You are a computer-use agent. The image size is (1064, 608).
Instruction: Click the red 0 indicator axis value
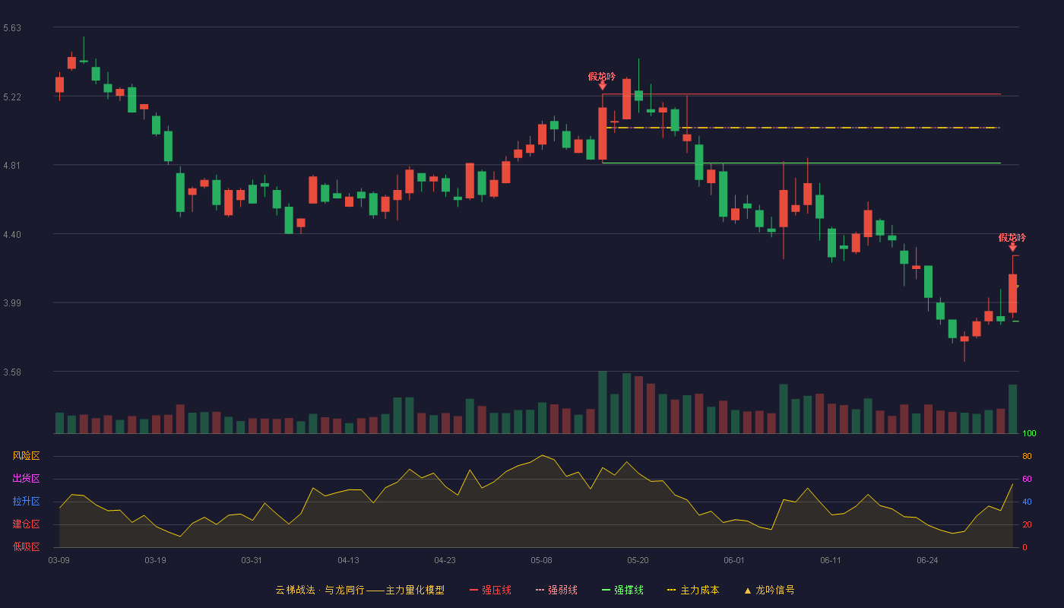[1024, 547]
